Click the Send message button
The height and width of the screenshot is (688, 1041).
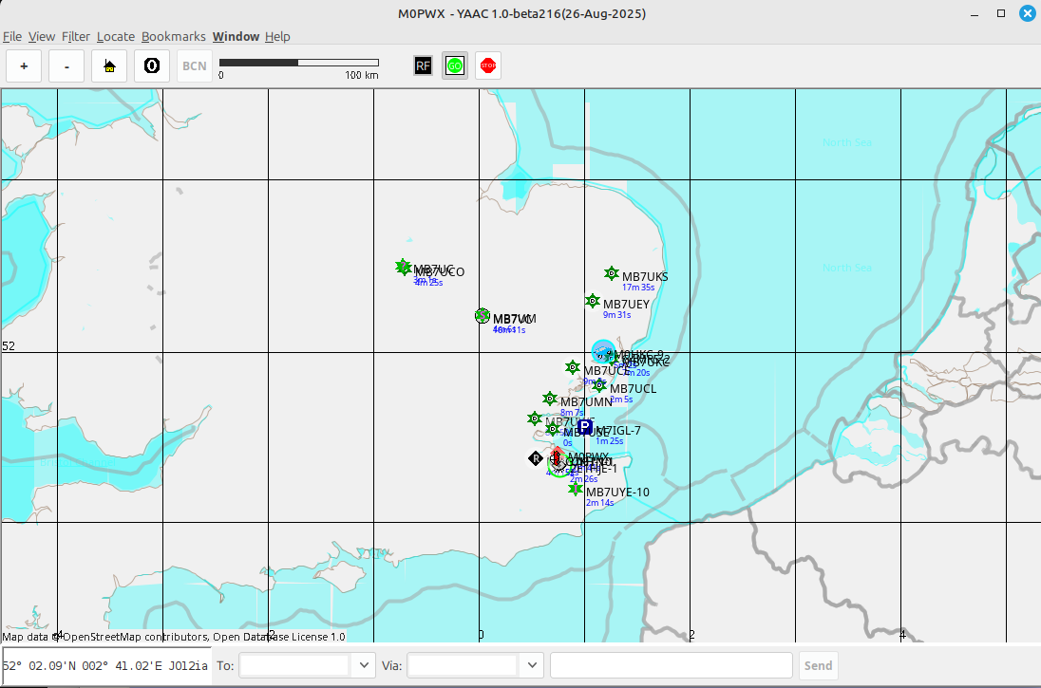[x=818, y=665]
